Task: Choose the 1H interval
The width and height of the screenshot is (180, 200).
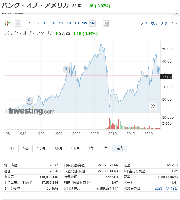Action: (x=61, y=23)
